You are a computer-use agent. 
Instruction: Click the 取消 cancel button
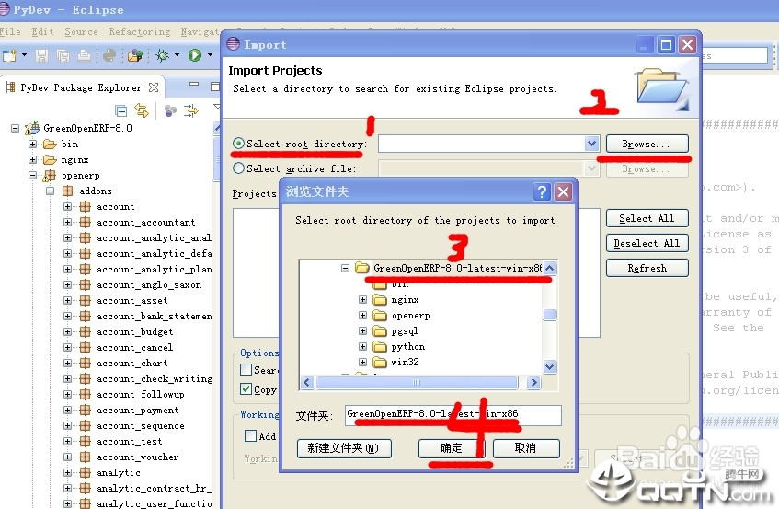(526, 448)
